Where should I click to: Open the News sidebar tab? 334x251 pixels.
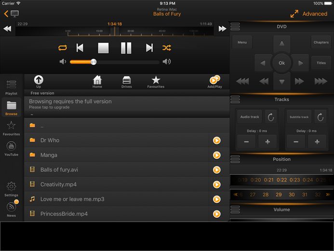click(x=11, y=209)
